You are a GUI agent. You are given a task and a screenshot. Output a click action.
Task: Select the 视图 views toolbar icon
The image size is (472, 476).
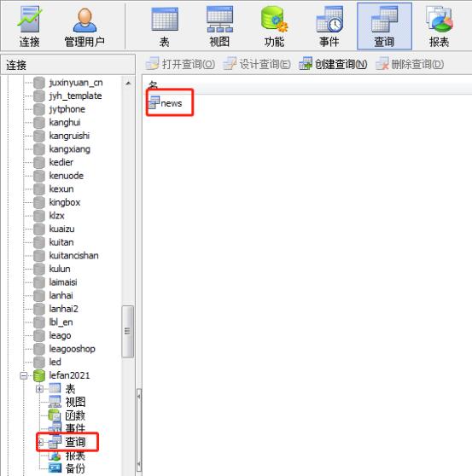219,26
